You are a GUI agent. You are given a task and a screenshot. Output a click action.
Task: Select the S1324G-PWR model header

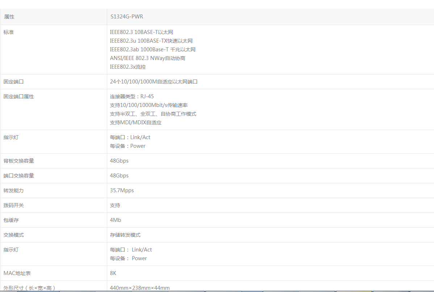tap(127, 17)
